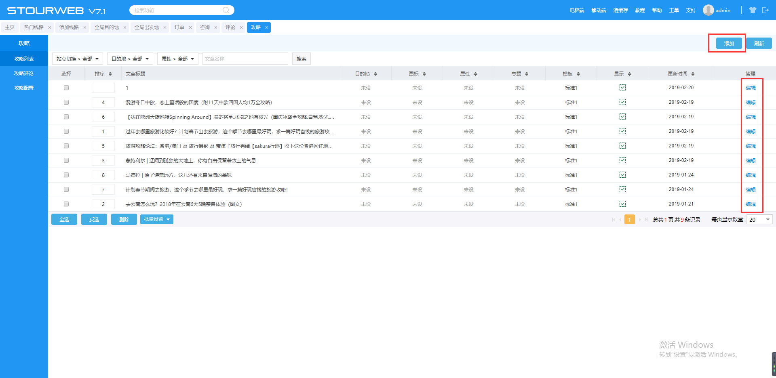Toggle display icon for the 马德拉 article
Screen dimensions: 776x378
click(x=622, y=175)
